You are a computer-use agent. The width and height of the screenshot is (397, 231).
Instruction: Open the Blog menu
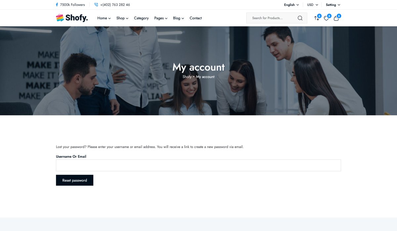pos(178,18)
